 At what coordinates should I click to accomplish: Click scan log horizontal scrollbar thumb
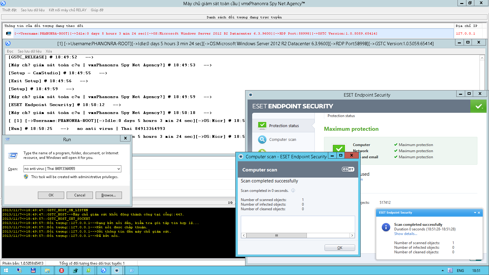276,236
